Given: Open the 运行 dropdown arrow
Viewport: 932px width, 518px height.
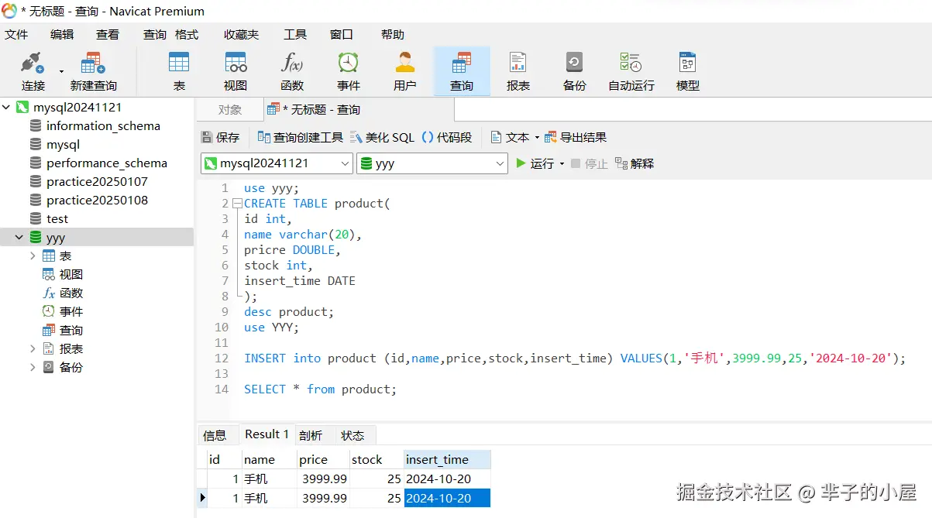Looking at the screenshot, I should click(562, 164).
